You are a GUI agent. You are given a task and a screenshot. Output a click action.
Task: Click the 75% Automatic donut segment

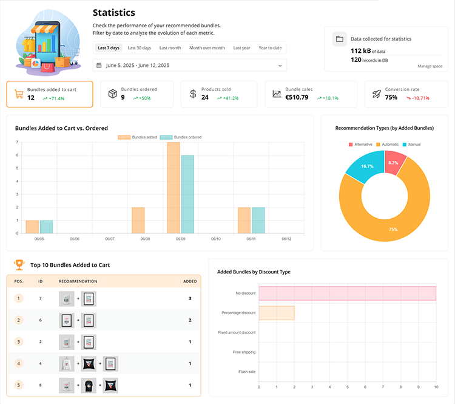[x=393, y=229]
